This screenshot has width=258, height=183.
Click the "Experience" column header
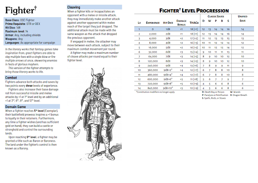click(153, 22)
